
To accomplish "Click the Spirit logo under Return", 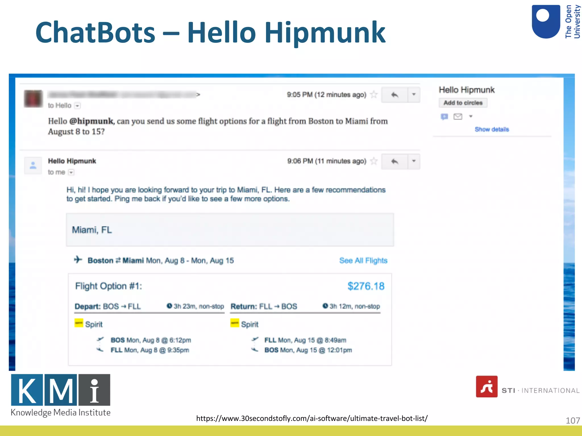I will 235,323.
